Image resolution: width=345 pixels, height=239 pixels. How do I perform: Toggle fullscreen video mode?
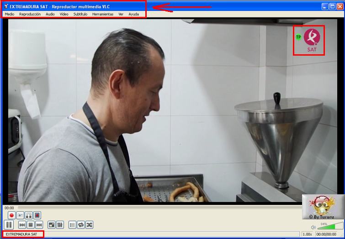(52, 225)
